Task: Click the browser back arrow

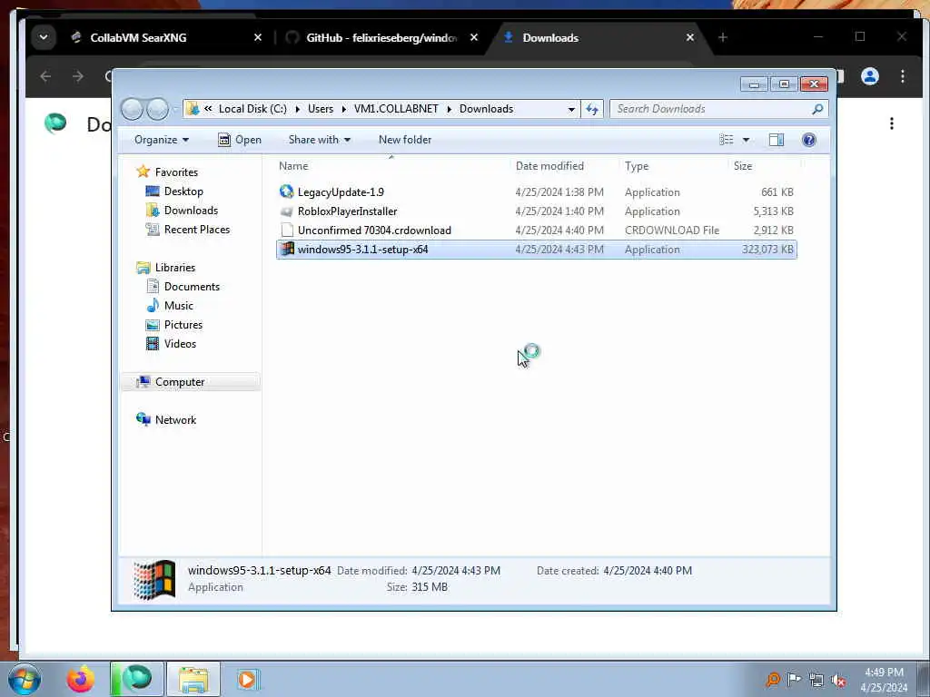Action: pyautogui.click(x=45, y=76)
